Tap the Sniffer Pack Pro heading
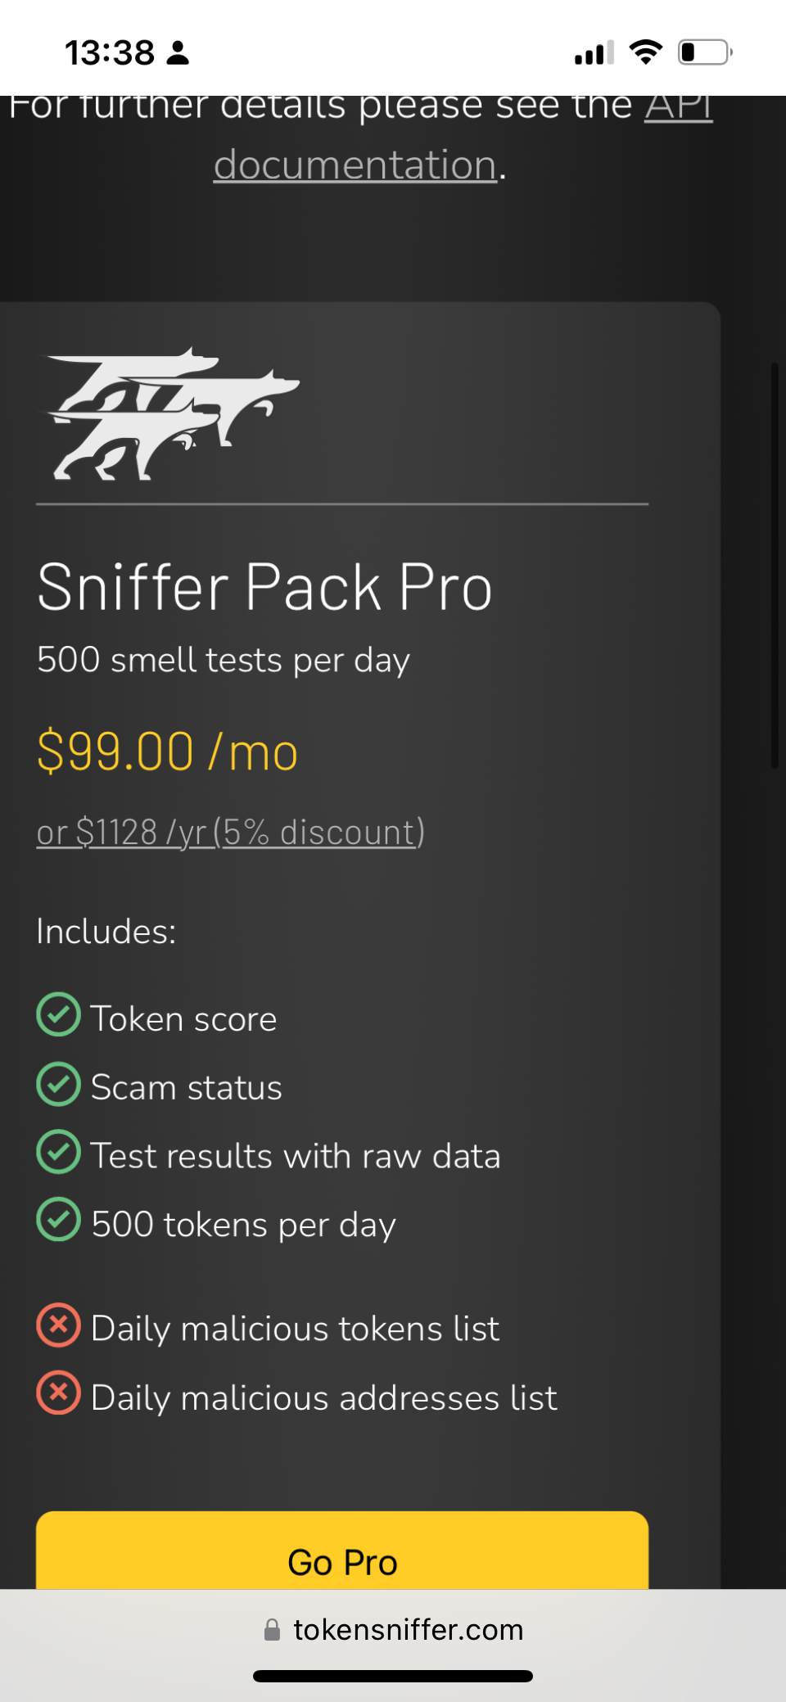 (x=264, y=587)
